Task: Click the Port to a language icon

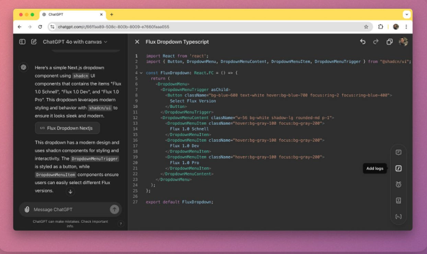Action: pos(398,217)
